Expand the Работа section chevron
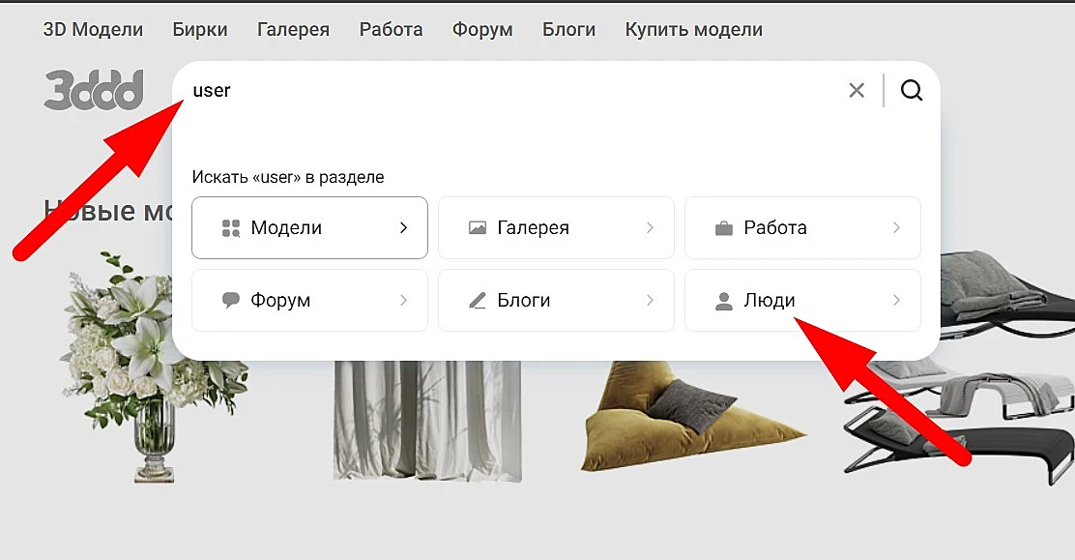Screen dimensions: 1075x560 896,228
